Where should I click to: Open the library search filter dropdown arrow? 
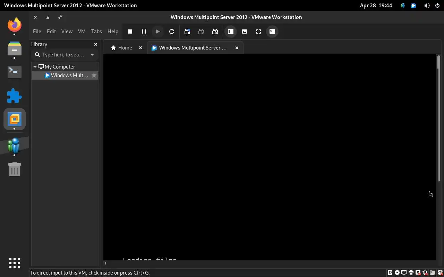[92, 55]
